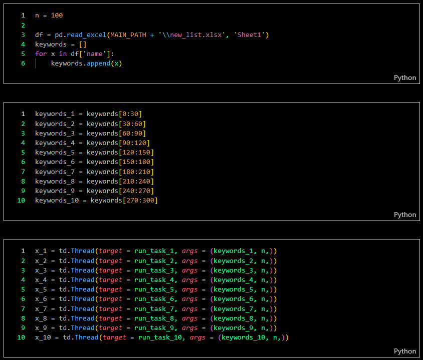This screenshot has width=423, height=360.
Task: Click the line "keywords_2 = keywords[30:60]"
Action: click(90, 124)
